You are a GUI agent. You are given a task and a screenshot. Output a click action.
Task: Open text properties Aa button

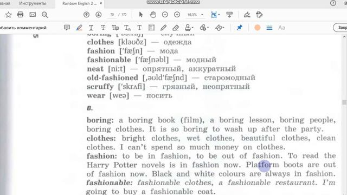281,28
